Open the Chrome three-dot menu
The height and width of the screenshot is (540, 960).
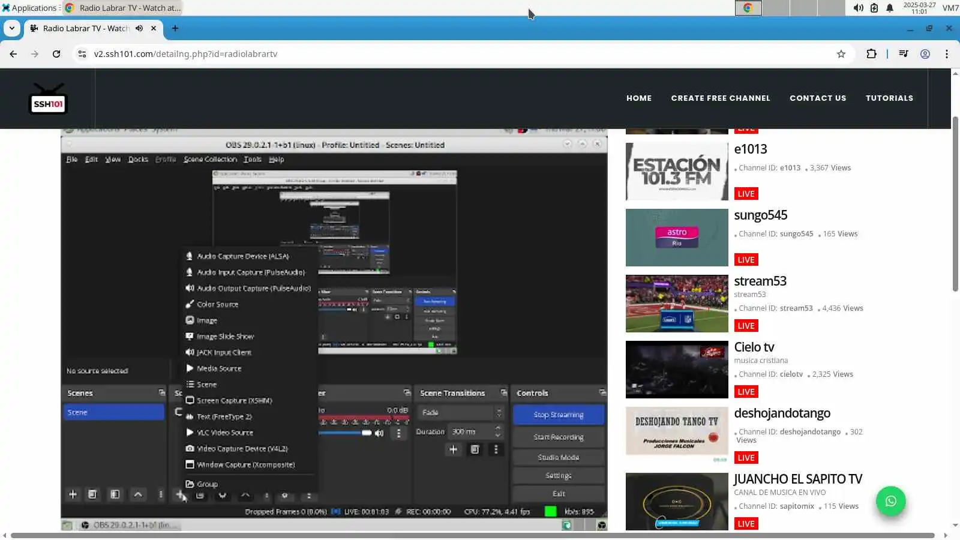coord(947,54)
